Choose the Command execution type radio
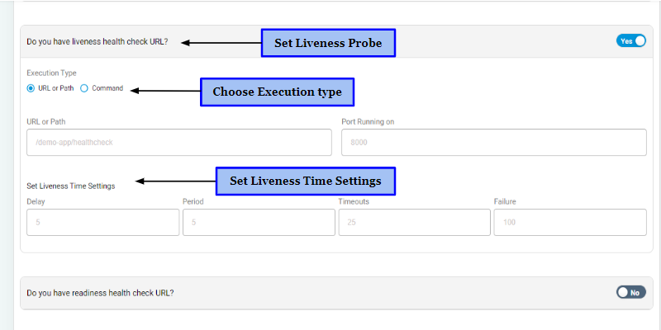This screenshot has height=330, width=661. tap(84, 88)
